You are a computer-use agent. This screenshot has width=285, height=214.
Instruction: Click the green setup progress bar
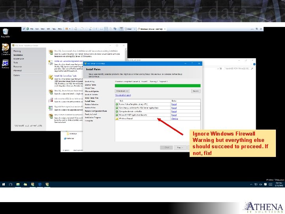coord(158,86)
